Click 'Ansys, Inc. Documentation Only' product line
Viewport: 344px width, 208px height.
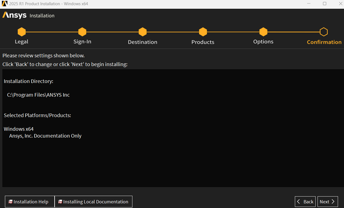pos(45,136)
